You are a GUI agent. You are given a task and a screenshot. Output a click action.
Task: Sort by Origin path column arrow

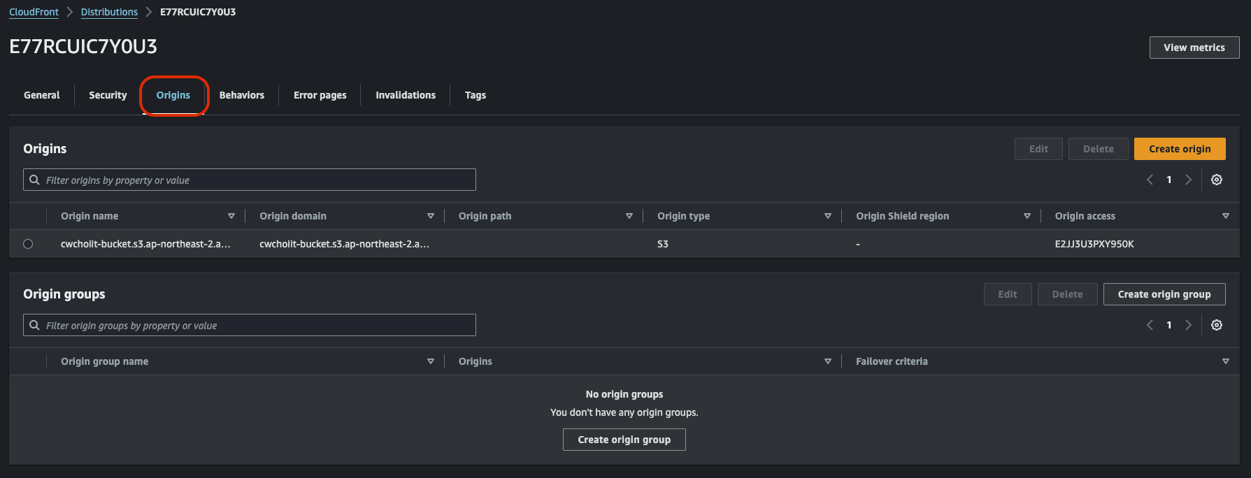[x=629, y=216]
